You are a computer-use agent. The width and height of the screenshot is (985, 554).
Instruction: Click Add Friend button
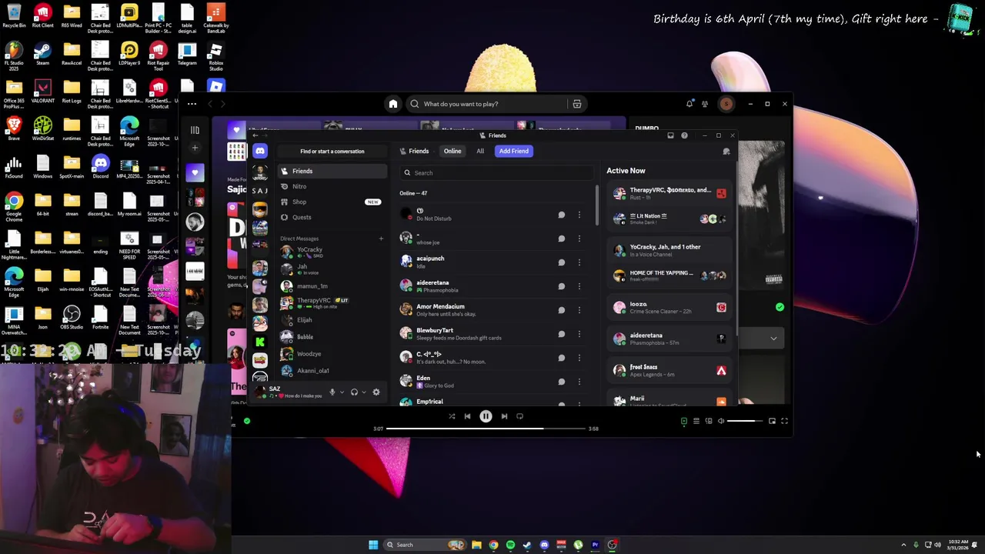(x=514, y=151)
